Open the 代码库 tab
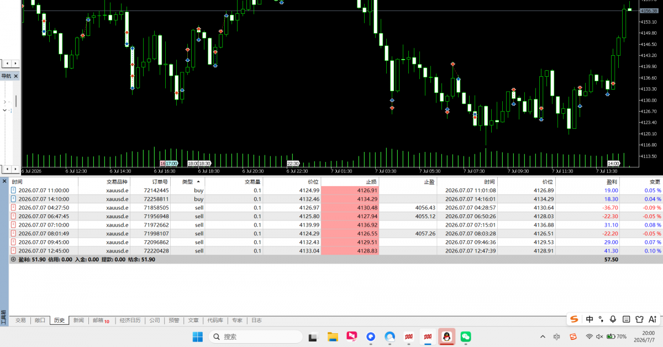The height and width of the screenshot is (347, 663). click(x=215, y=320)
